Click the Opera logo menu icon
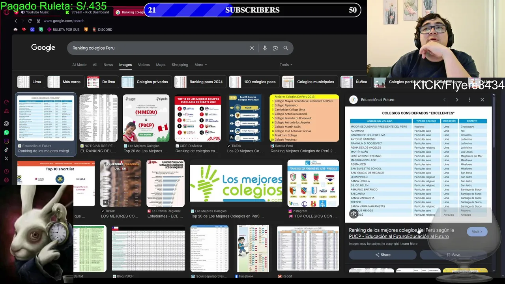The width and height of the screenshot is (505, 284). [x=6, y=12]
